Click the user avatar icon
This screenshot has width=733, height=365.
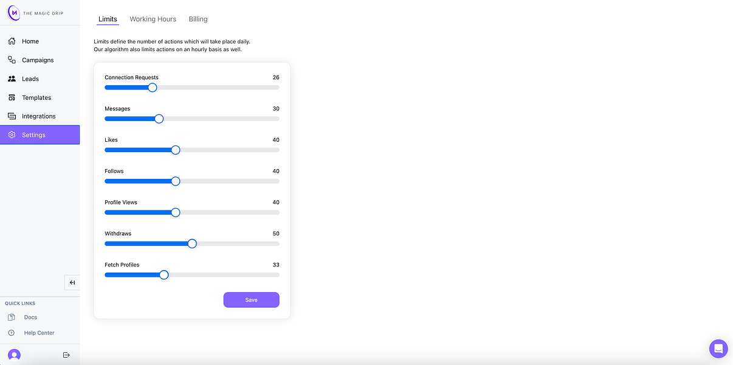click(14, 355)
